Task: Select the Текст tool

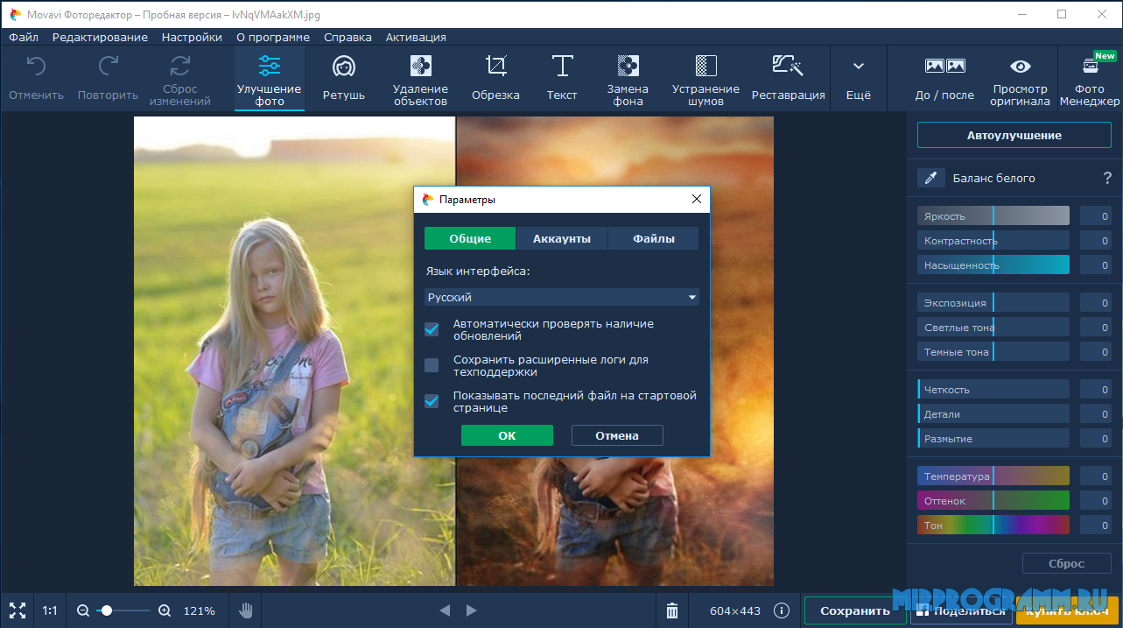Action: tap(562, 79)
